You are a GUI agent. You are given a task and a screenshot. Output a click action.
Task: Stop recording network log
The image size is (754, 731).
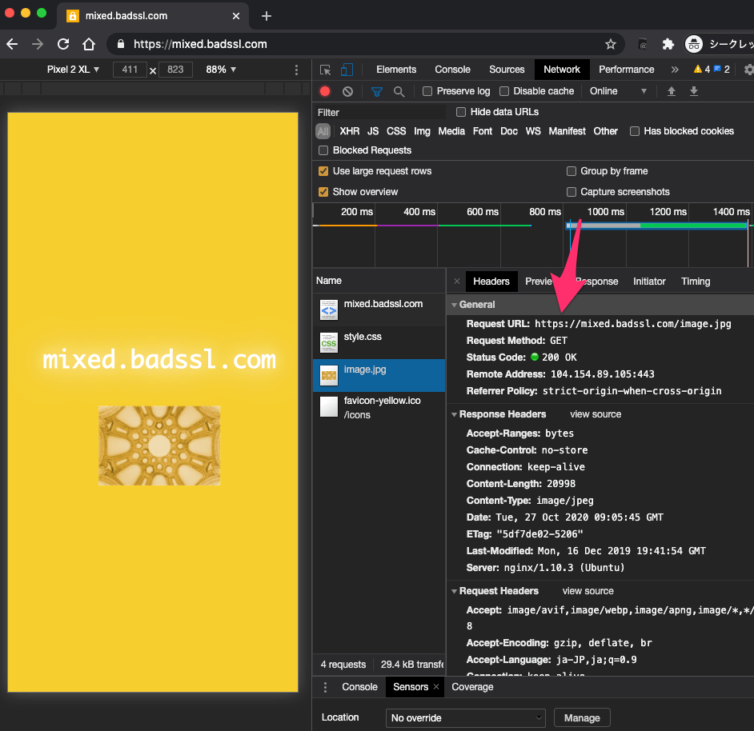(325, 91)
